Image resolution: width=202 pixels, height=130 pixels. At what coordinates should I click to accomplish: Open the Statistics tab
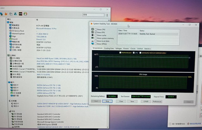[x=147, y=49]
